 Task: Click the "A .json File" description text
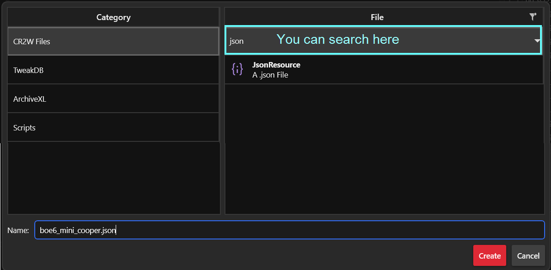(x=270, y=75)
